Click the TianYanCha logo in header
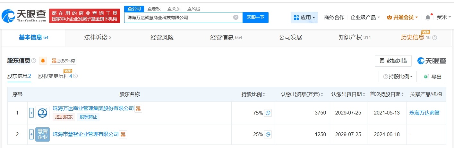Screen dimensions: 454x148 [x=24, y=16]
